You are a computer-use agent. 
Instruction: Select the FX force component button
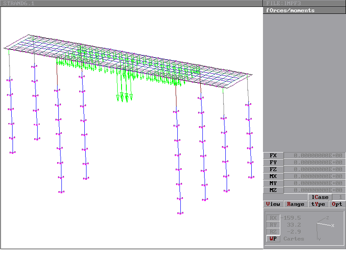tap(273, 156)
